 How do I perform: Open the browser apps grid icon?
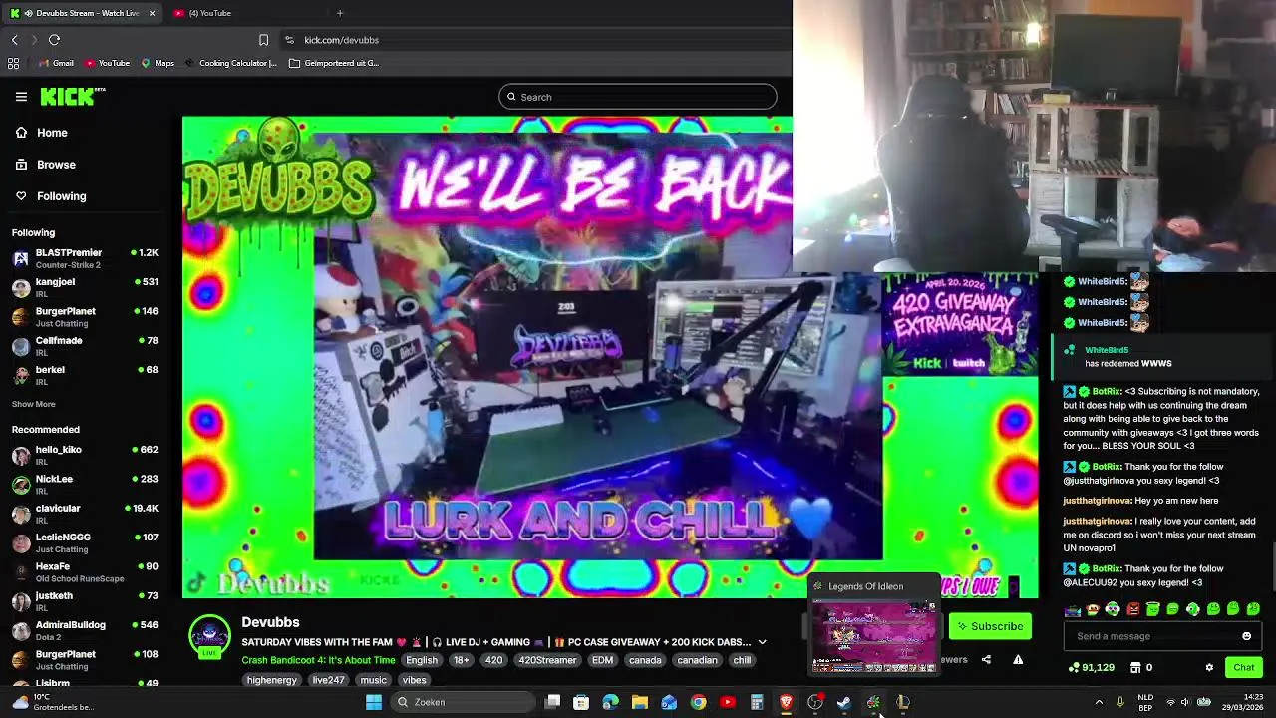pyautogui.click(x=13, y=63)
